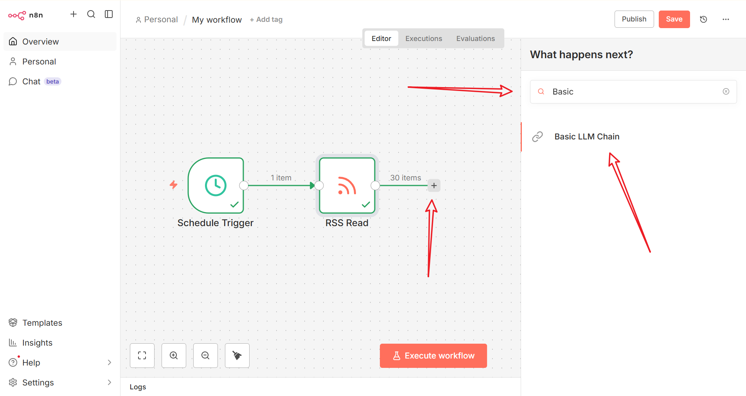
Task: Click the lightning trigger icon
Action: click(173, 185)
